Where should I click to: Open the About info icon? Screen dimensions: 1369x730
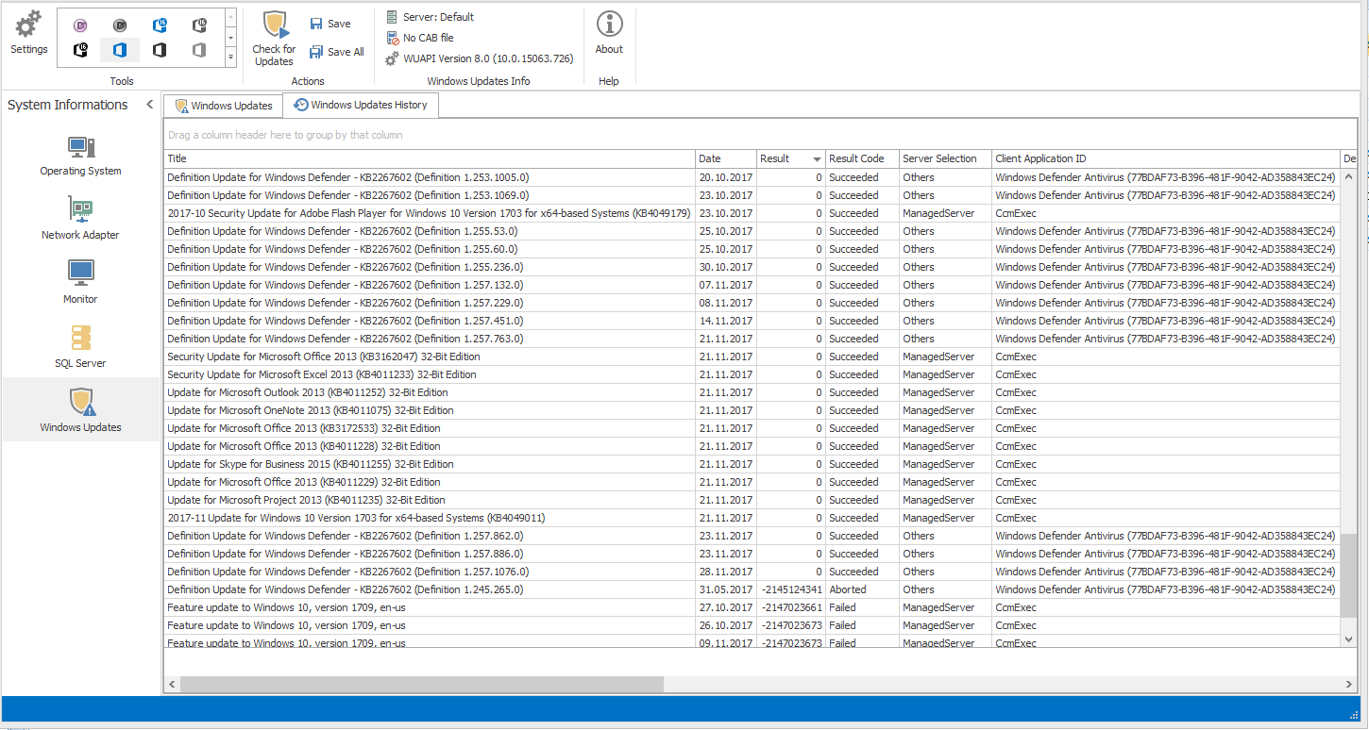[x=609, y=25]
